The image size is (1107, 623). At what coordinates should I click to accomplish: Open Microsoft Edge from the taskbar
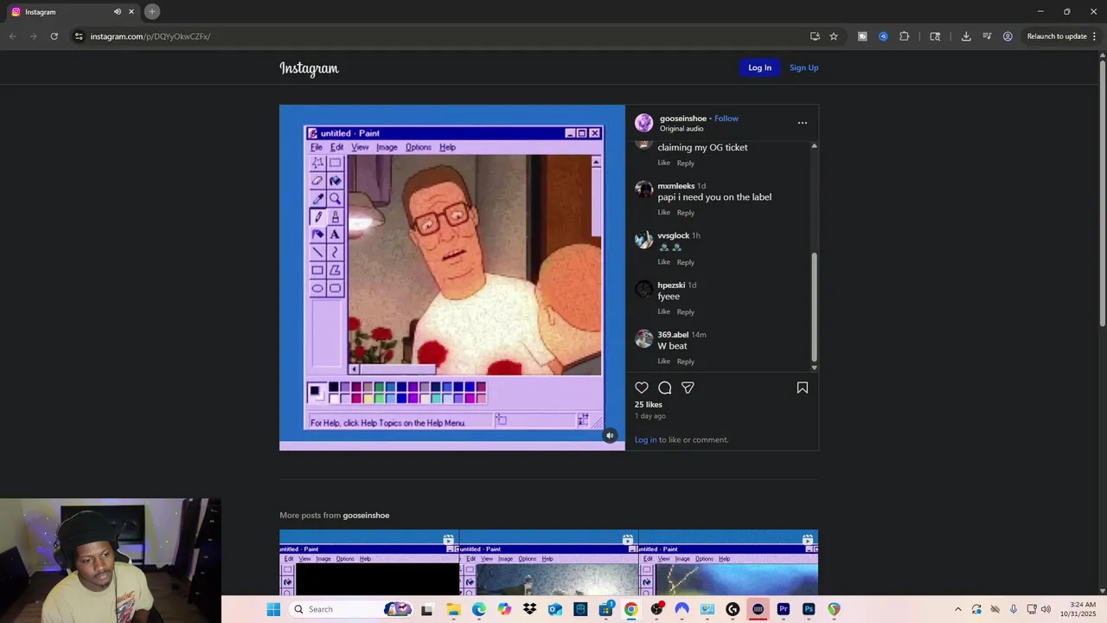(479, 609)
